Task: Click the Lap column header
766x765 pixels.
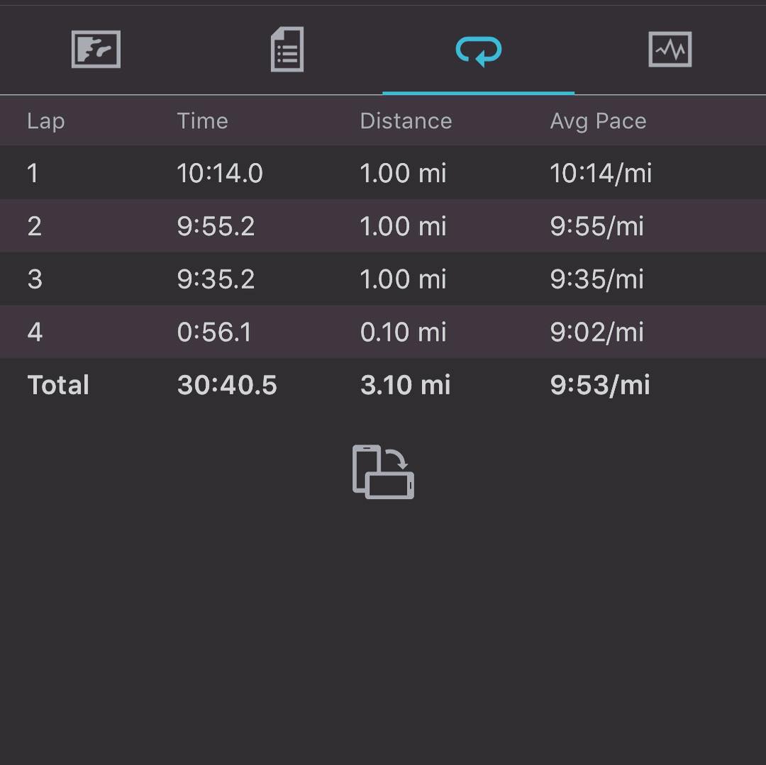Action: [46, 121]
